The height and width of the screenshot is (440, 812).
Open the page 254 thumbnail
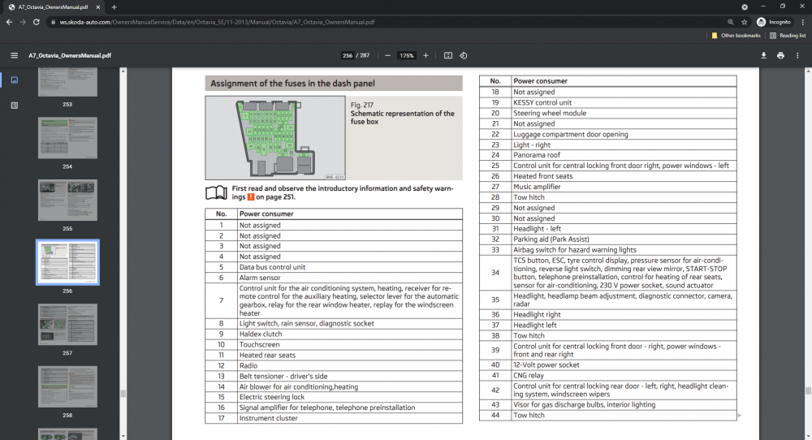tap(67, 138)
